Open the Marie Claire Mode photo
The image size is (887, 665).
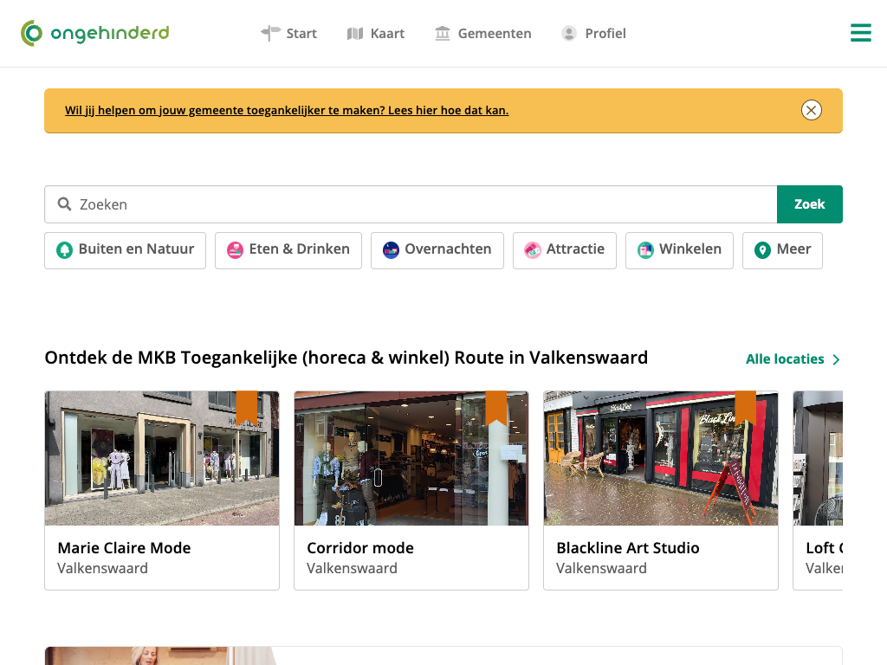coord(162,458)
